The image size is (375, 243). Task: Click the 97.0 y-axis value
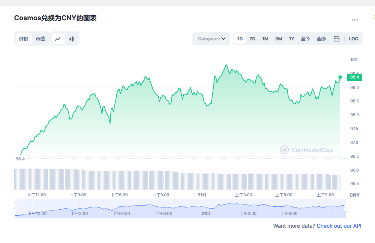point(354,142)
